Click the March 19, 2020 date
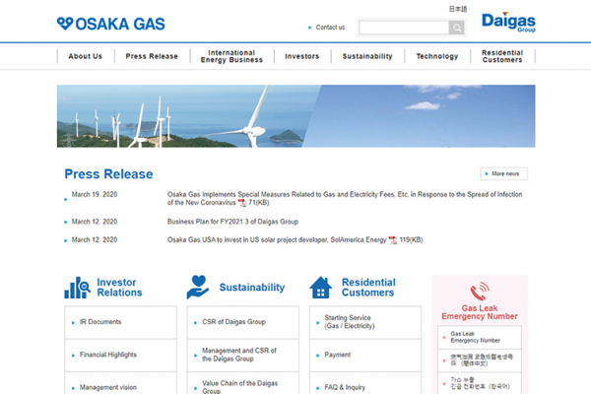This screenshot has height=394, width=591. tap(95, 195)
